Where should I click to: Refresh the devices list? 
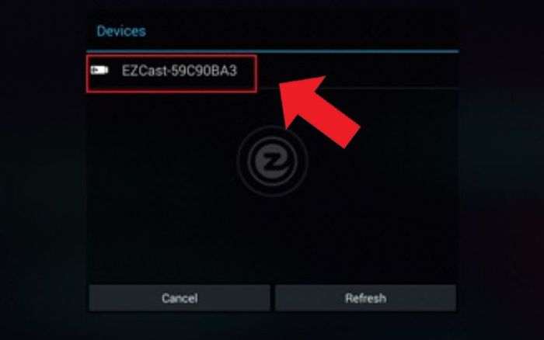[365, 298]
